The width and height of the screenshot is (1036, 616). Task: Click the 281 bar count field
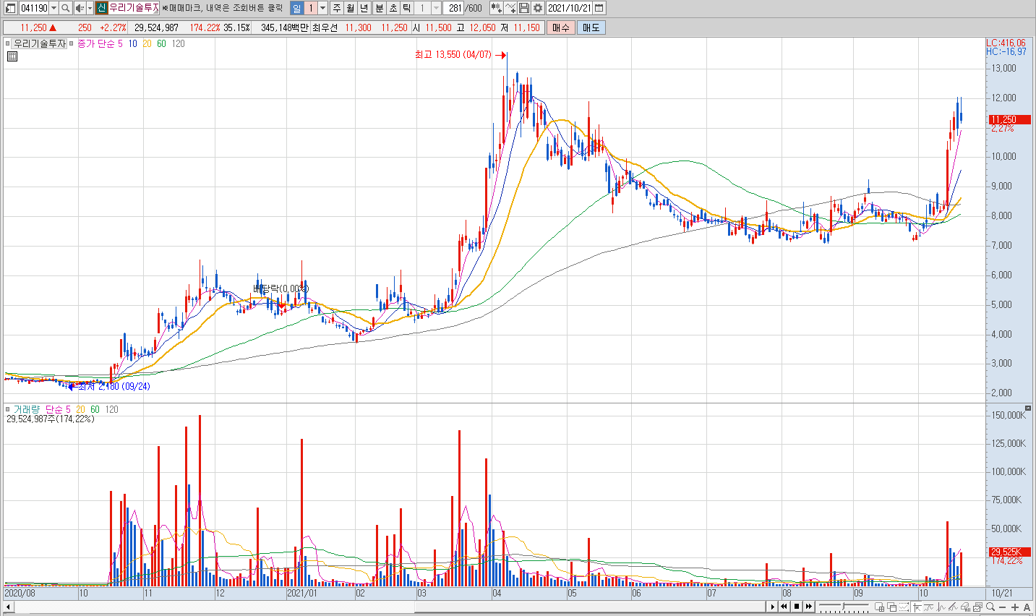click(x=453, y=8)
